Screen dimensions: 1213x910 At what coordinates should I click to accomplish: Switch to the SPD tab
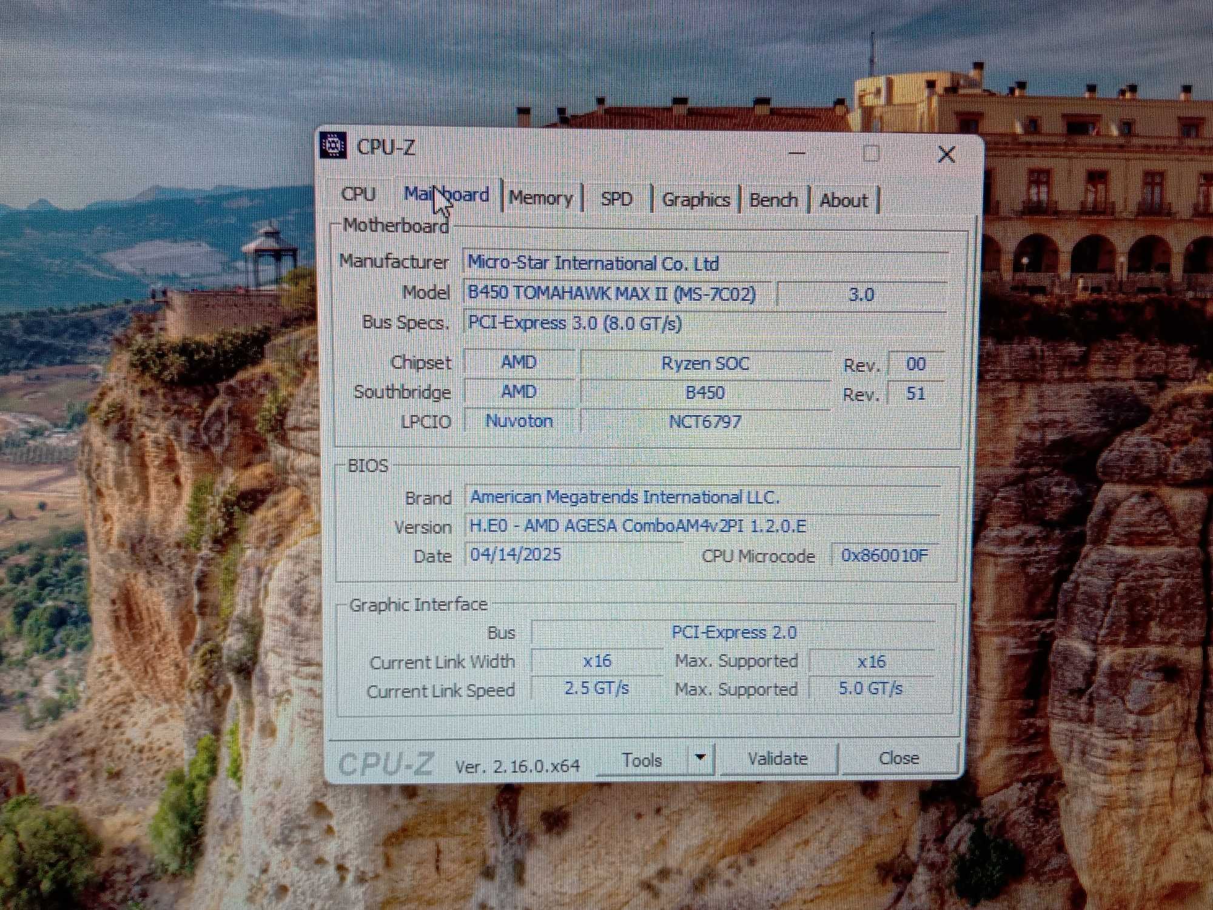[x=616, y=199]
